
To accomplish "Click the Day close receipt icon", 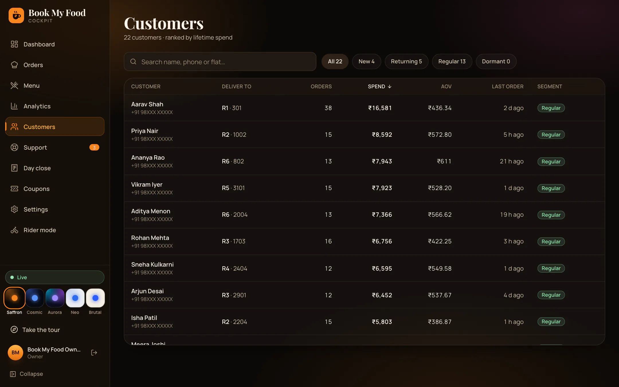I will (14, 168).
